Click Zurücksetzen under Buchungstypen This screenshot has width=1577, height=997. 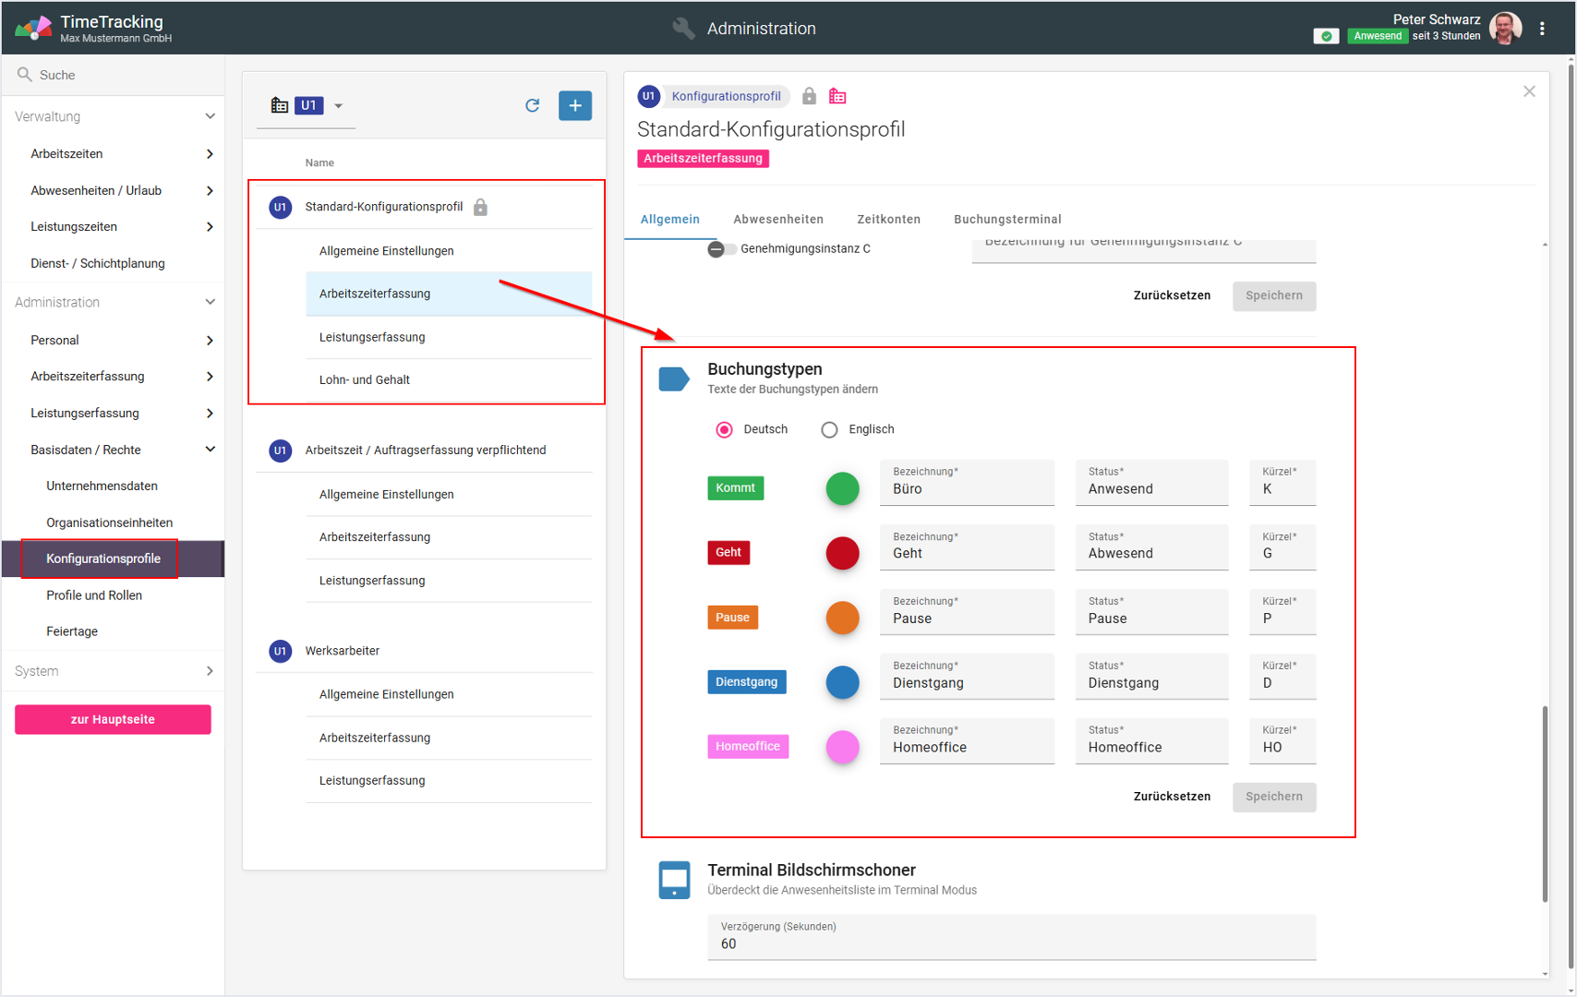(1171, 797)
